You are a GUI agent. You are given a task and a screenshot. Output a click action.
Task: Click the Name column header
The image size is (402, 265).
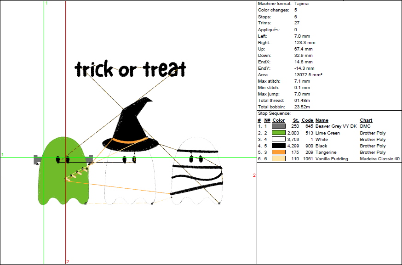[322, 120]
